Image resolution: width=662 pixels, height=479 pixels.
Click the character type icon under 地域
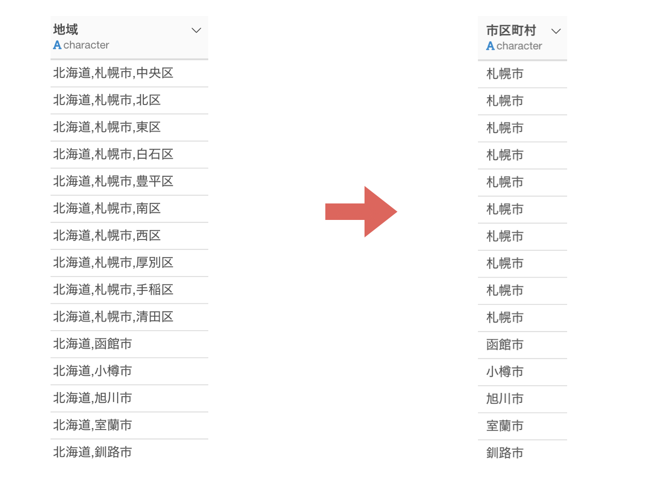coord(57,45)
